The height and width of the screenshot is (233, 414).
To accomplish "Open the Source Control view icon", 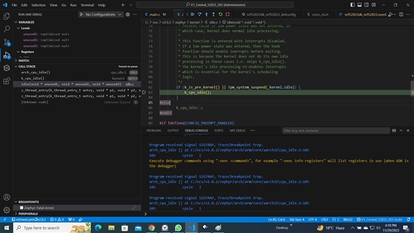I will [6, 42].
